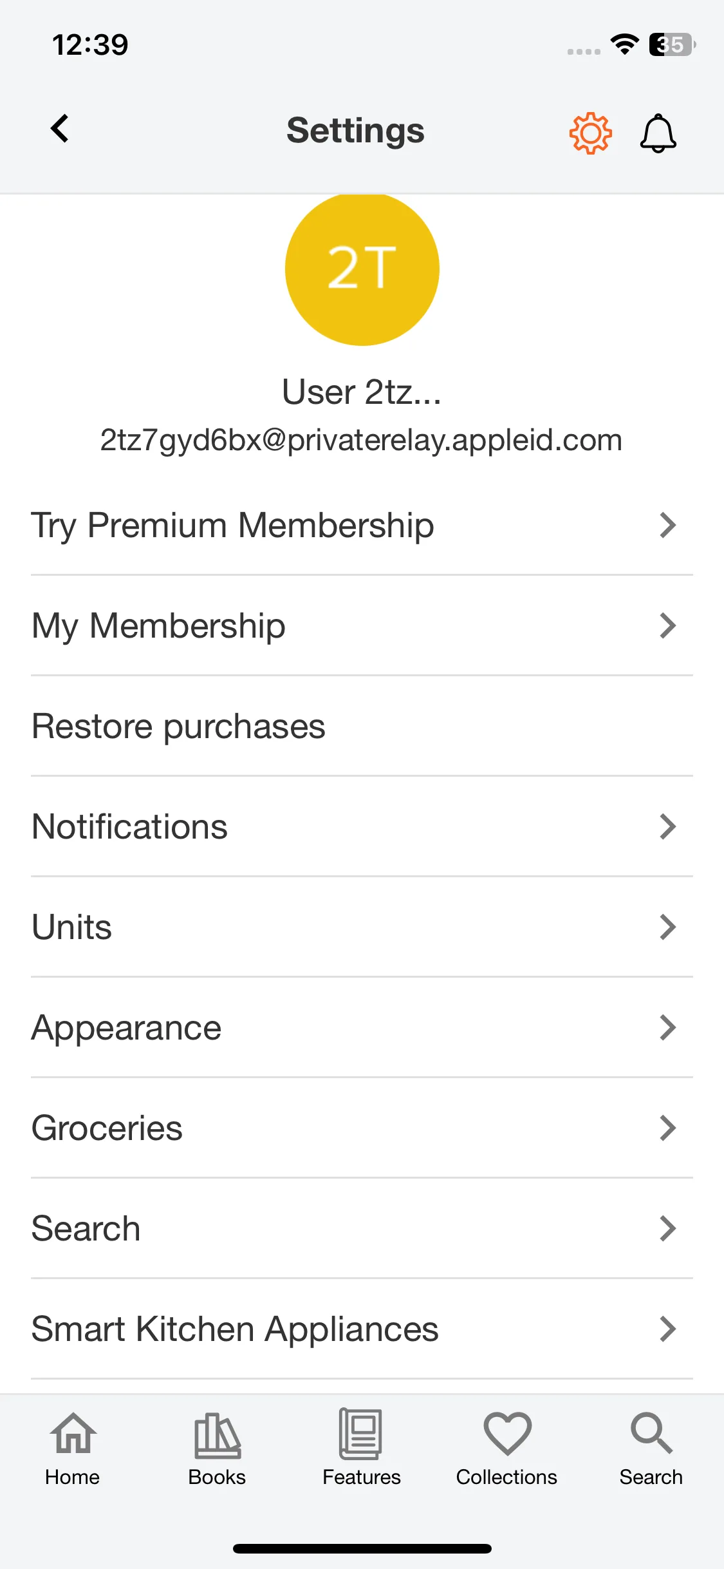Tap the back arrow icon

coord(60,129)
